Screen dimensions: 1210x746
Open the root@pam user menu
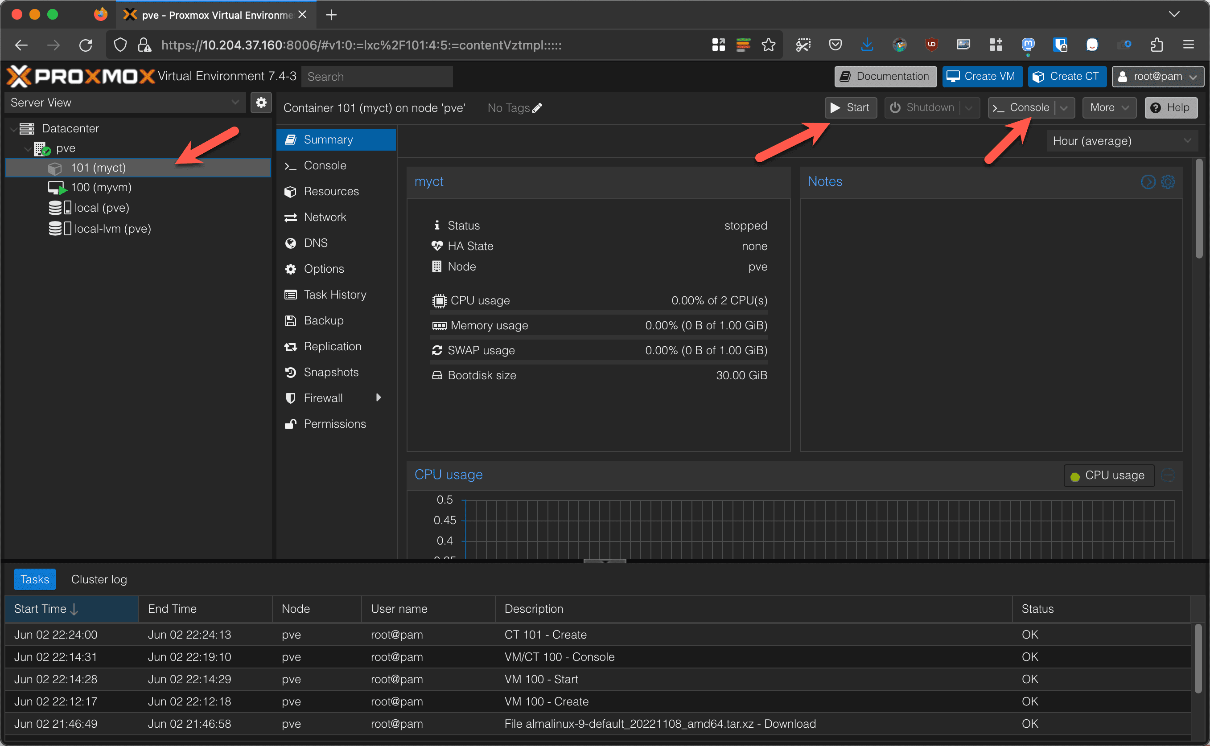[1157, 77]
